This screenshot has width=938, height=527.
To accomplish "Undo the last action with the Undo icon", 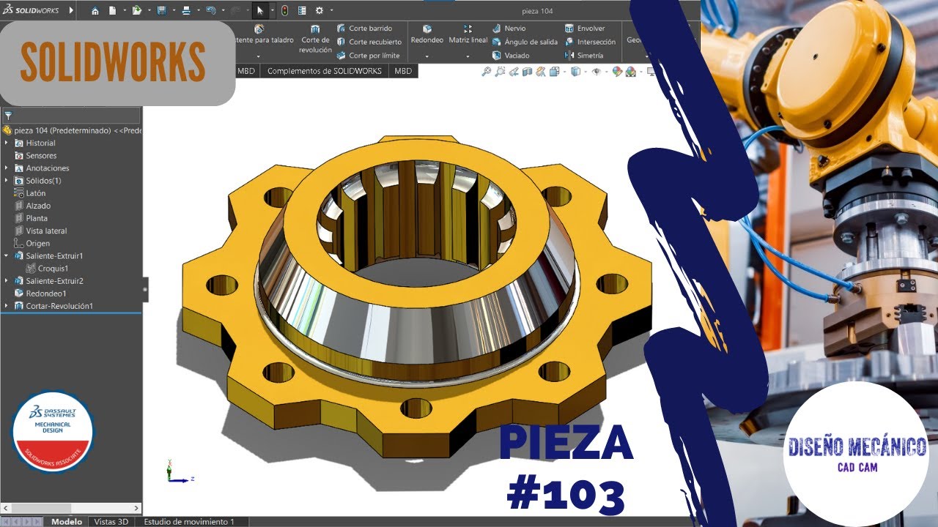I will [210, 10].
